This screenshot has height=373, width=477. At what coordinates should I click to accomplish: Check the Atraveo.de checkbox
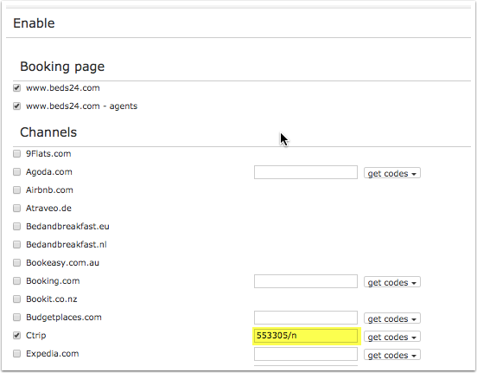coord(16,209)
